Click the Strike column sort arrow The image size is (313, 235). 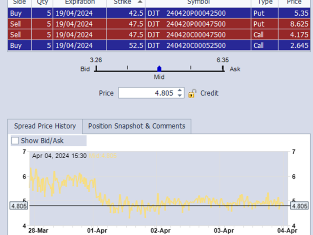point(140,2)
